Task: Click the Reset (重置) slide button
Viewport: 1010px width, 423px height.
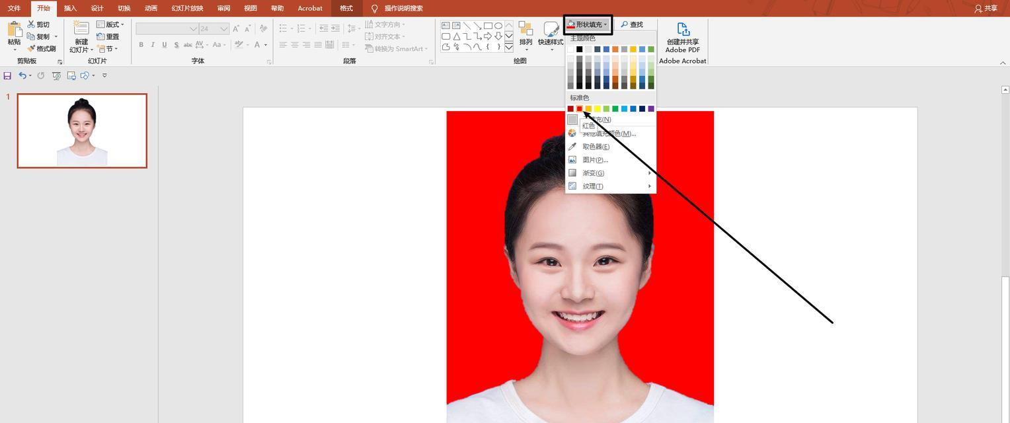Action: 108,37
